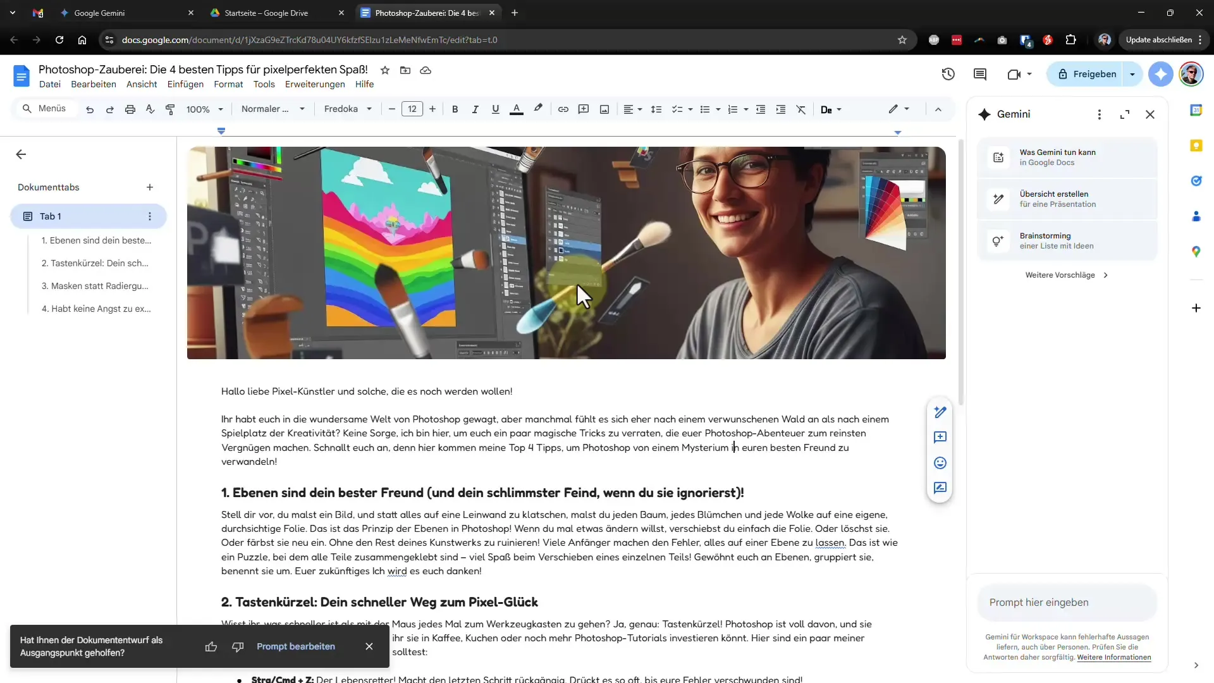Screen dimensions: 1214x683
Task: Switch to Startseite – Google Drive tab
Action: point(277,13)
